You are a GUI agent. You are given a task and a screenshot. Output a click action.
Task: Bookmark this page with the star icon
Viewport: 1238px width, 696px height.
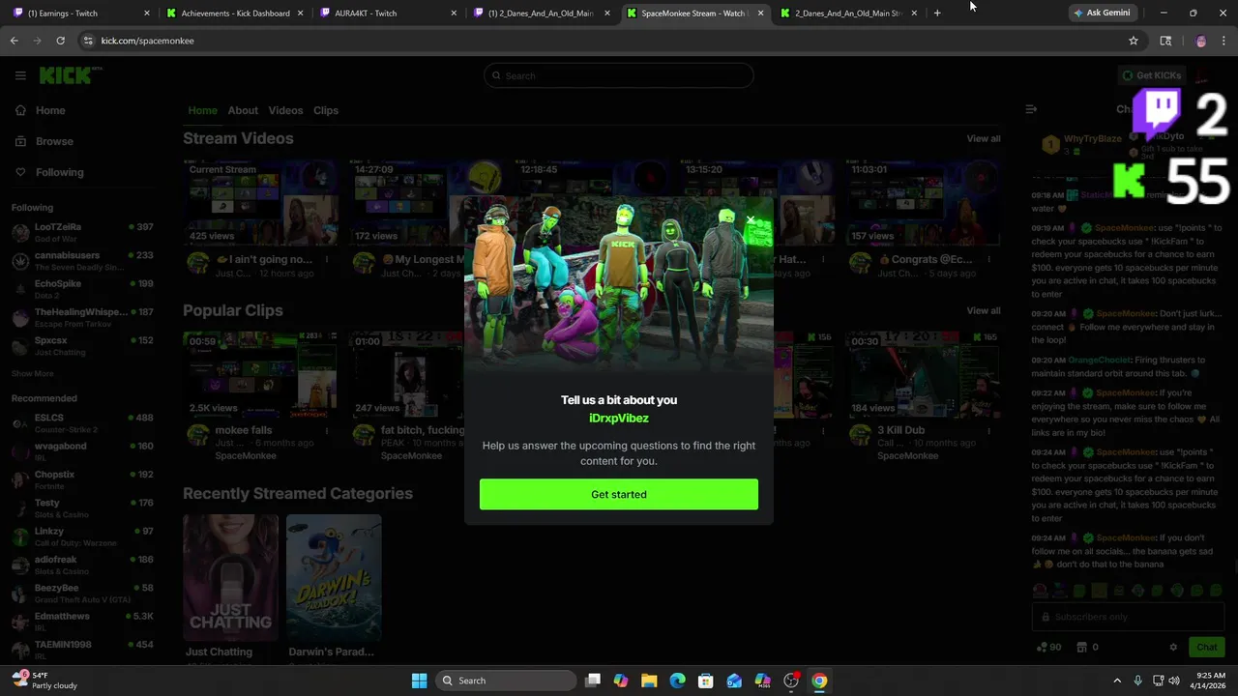tap(1133, 41)
